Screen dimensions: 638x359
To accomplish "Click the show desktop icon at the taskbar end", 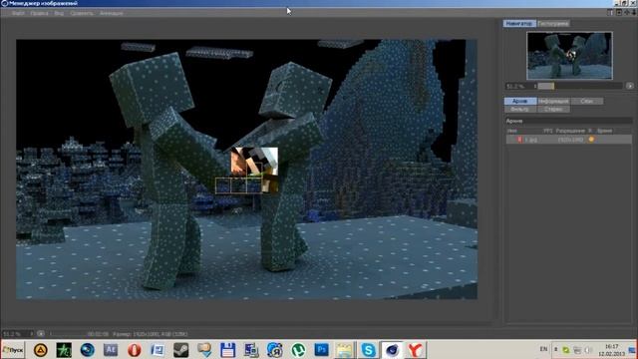I will coord(632,350).
